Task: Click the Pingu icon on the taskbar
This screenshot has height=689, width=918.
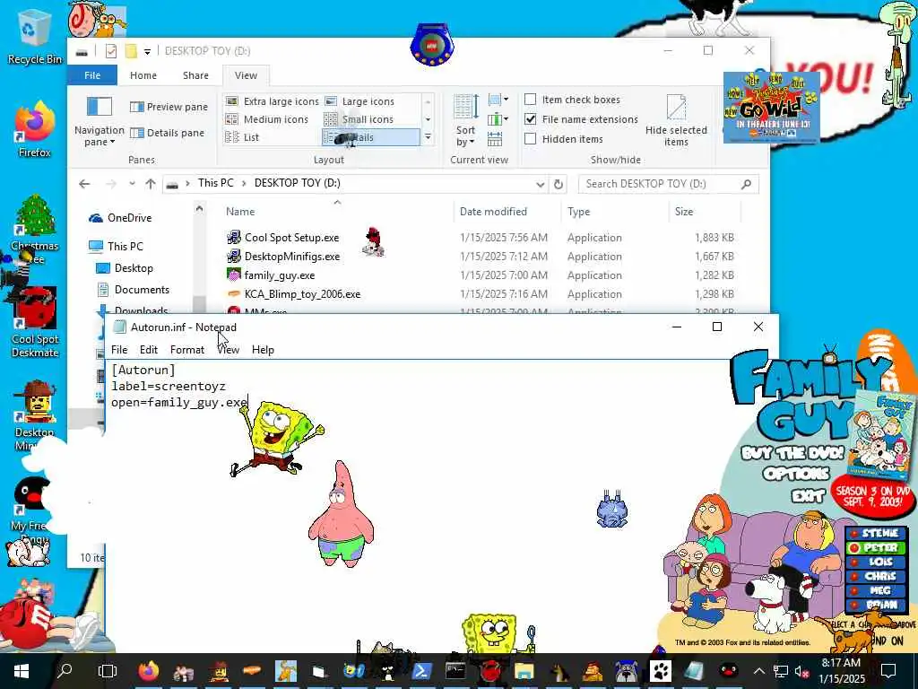Action: [728, 671]
